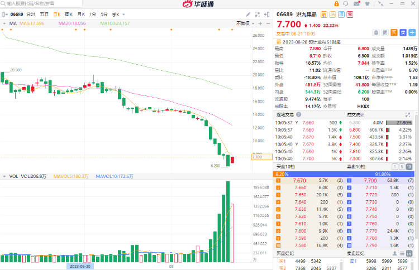Click the red wide (宽) badge

coord(350,15)
